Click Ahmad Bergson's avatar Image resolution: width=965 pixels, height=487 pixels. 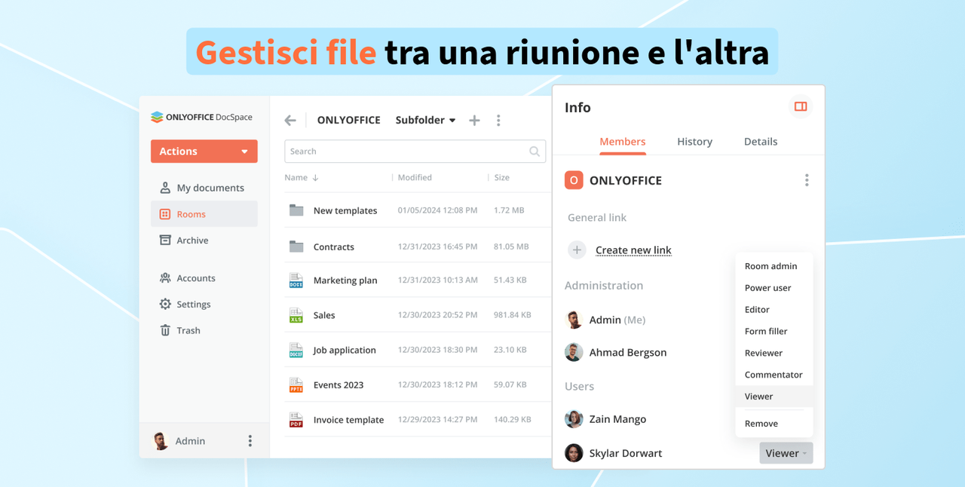tap(574, 352)
